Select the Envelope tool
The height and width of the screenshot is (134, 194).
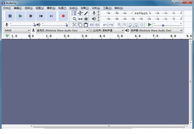click(x=80, y=13)
